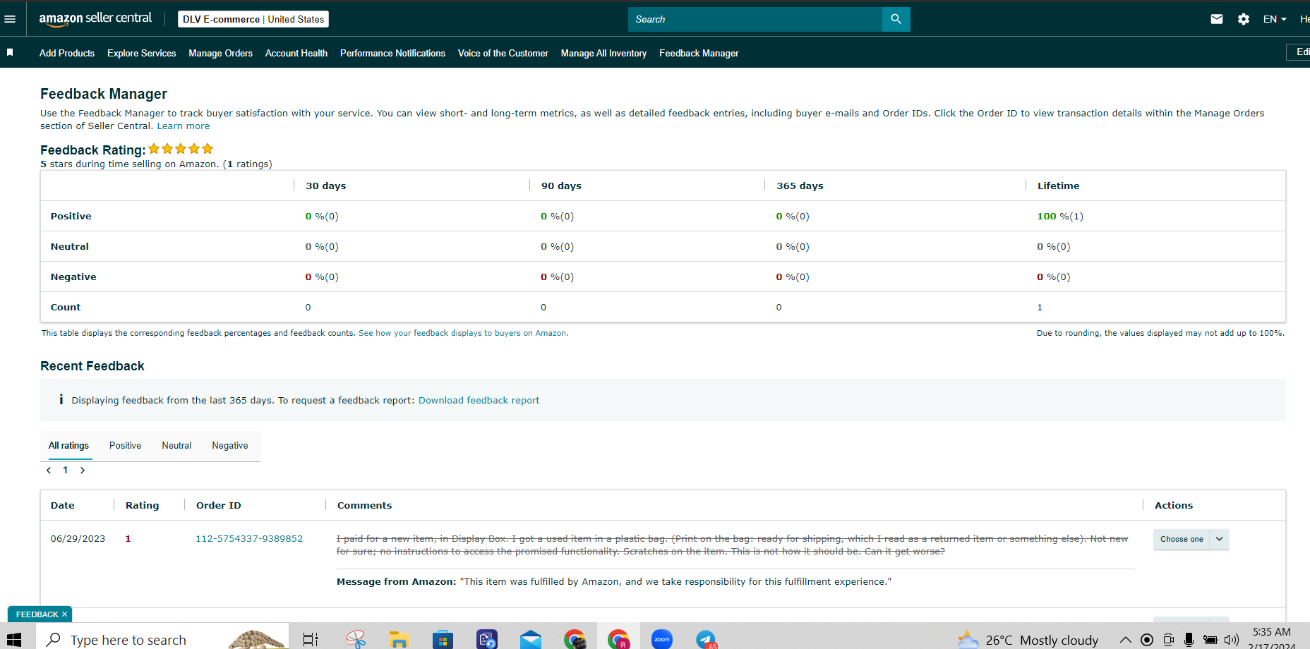Viewport: 1310px width, 649px height.
Task: Open the EN language dropdown
Action: (1275, 19)
